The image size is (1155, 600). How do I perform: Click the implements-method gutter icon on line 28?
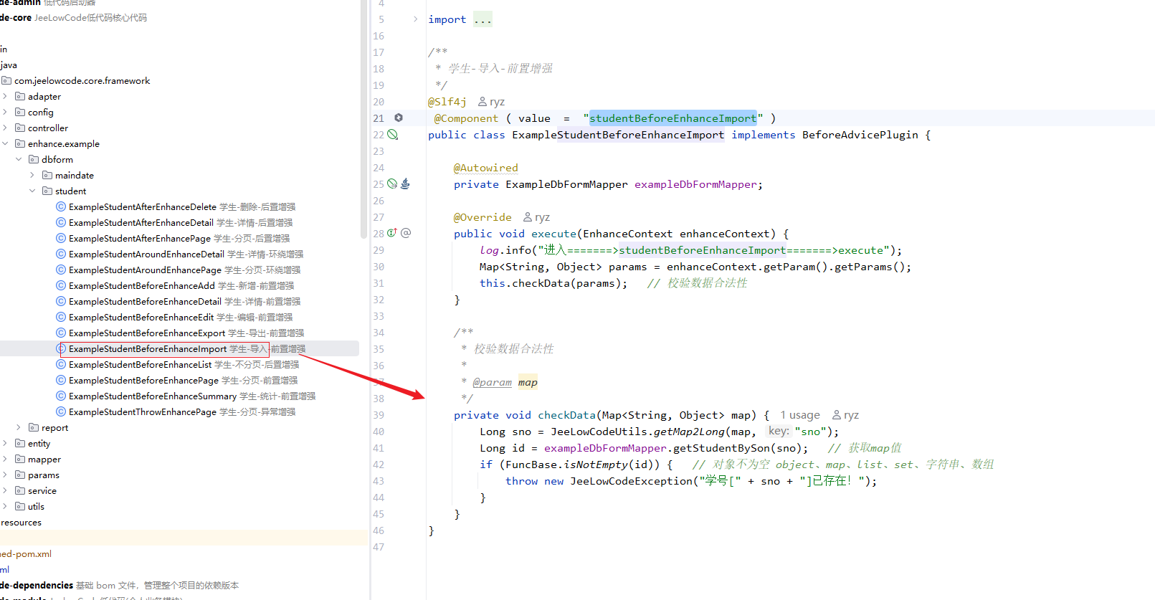(392, 233)
